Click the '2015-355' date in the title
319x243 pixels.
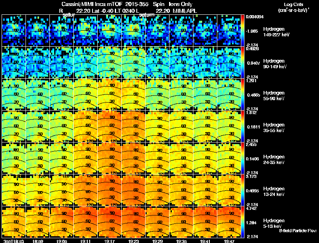(x=137, y=4)
